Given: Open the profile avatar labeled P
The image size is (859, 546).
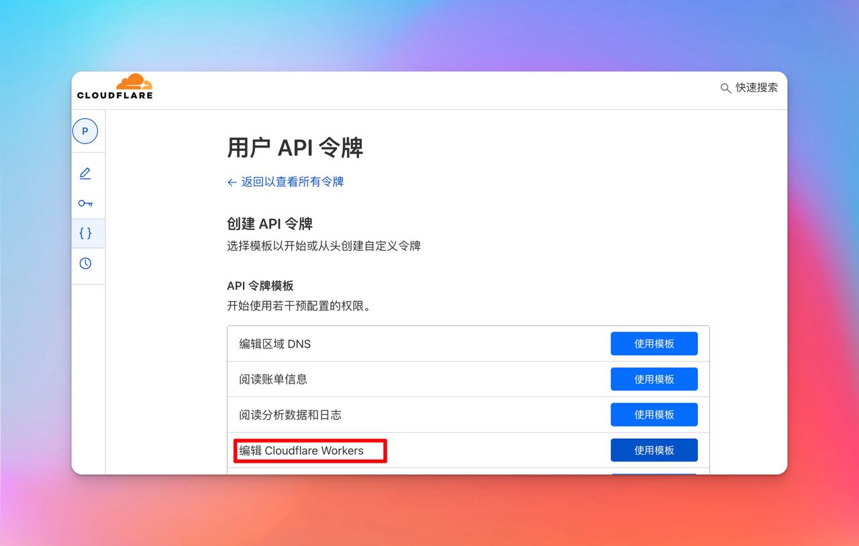Looking at the screenshot, I should pos(85,131).
